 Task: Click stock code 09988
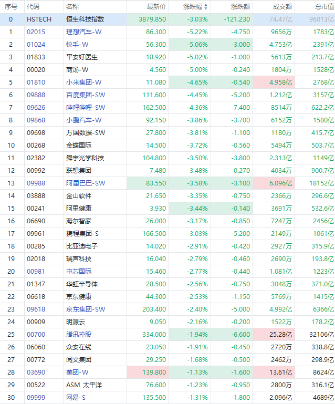tap(36, 183)
